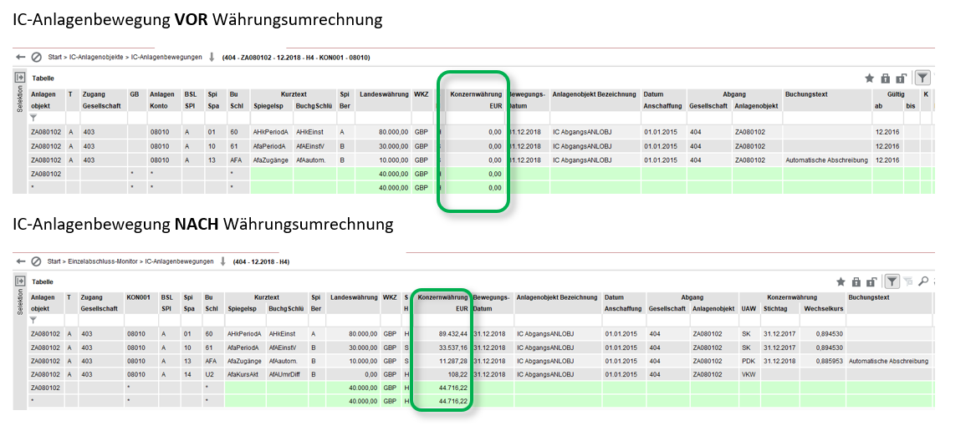Click the UAW column header in NACH table
The height and width of the screenshot is (441, 971).
pyautogui.click(x=748, y=307)
